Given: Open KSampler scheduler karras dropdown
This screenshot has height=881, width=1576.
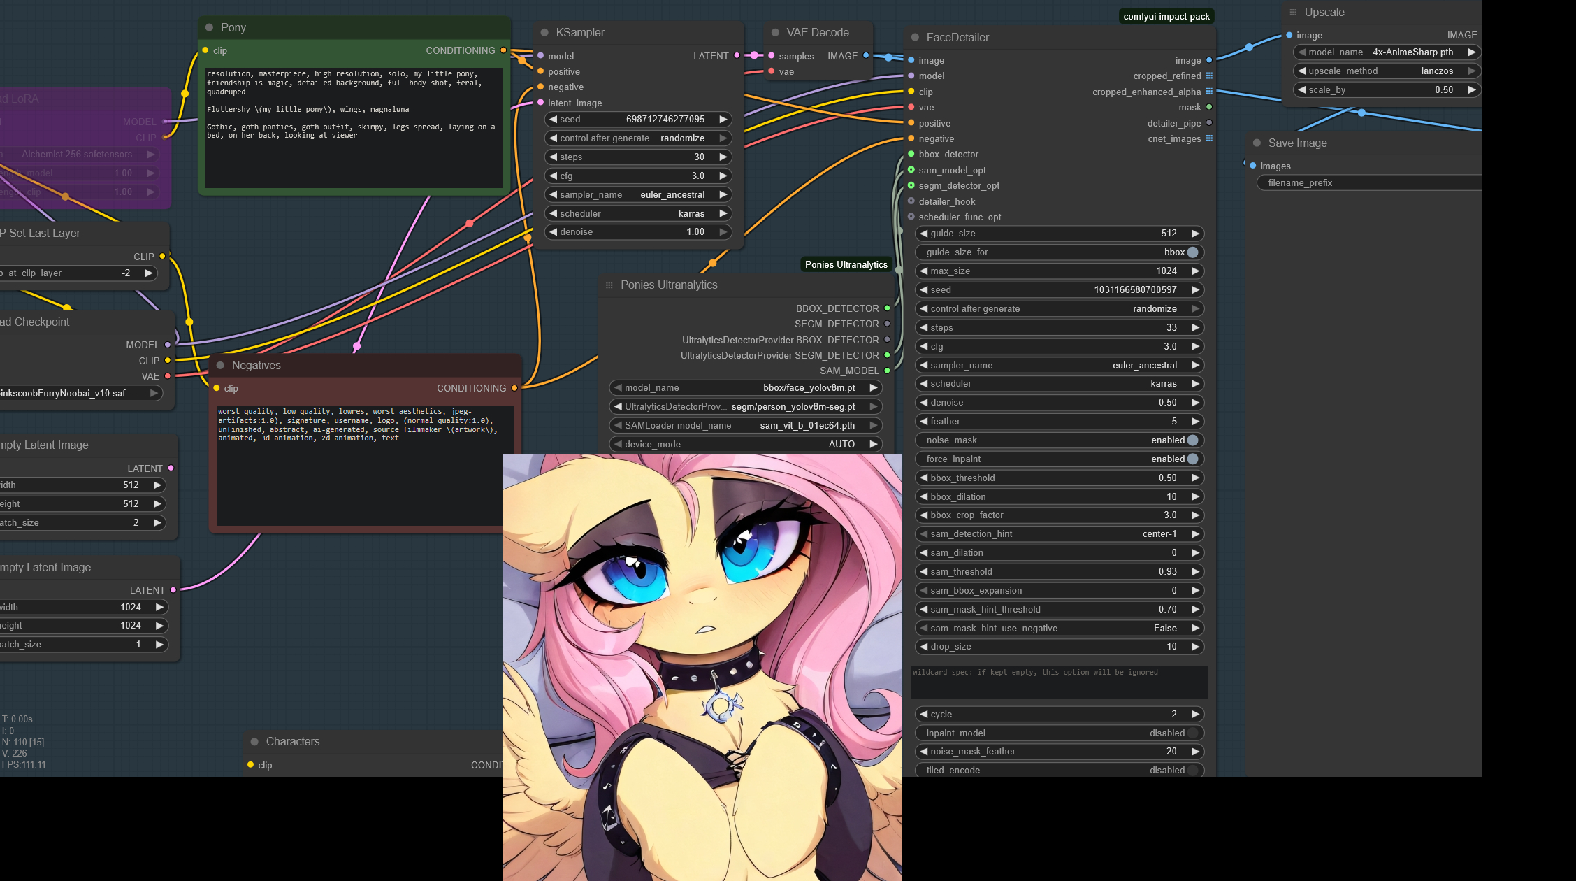Looking at the screenshot, I should coord(638,214).
